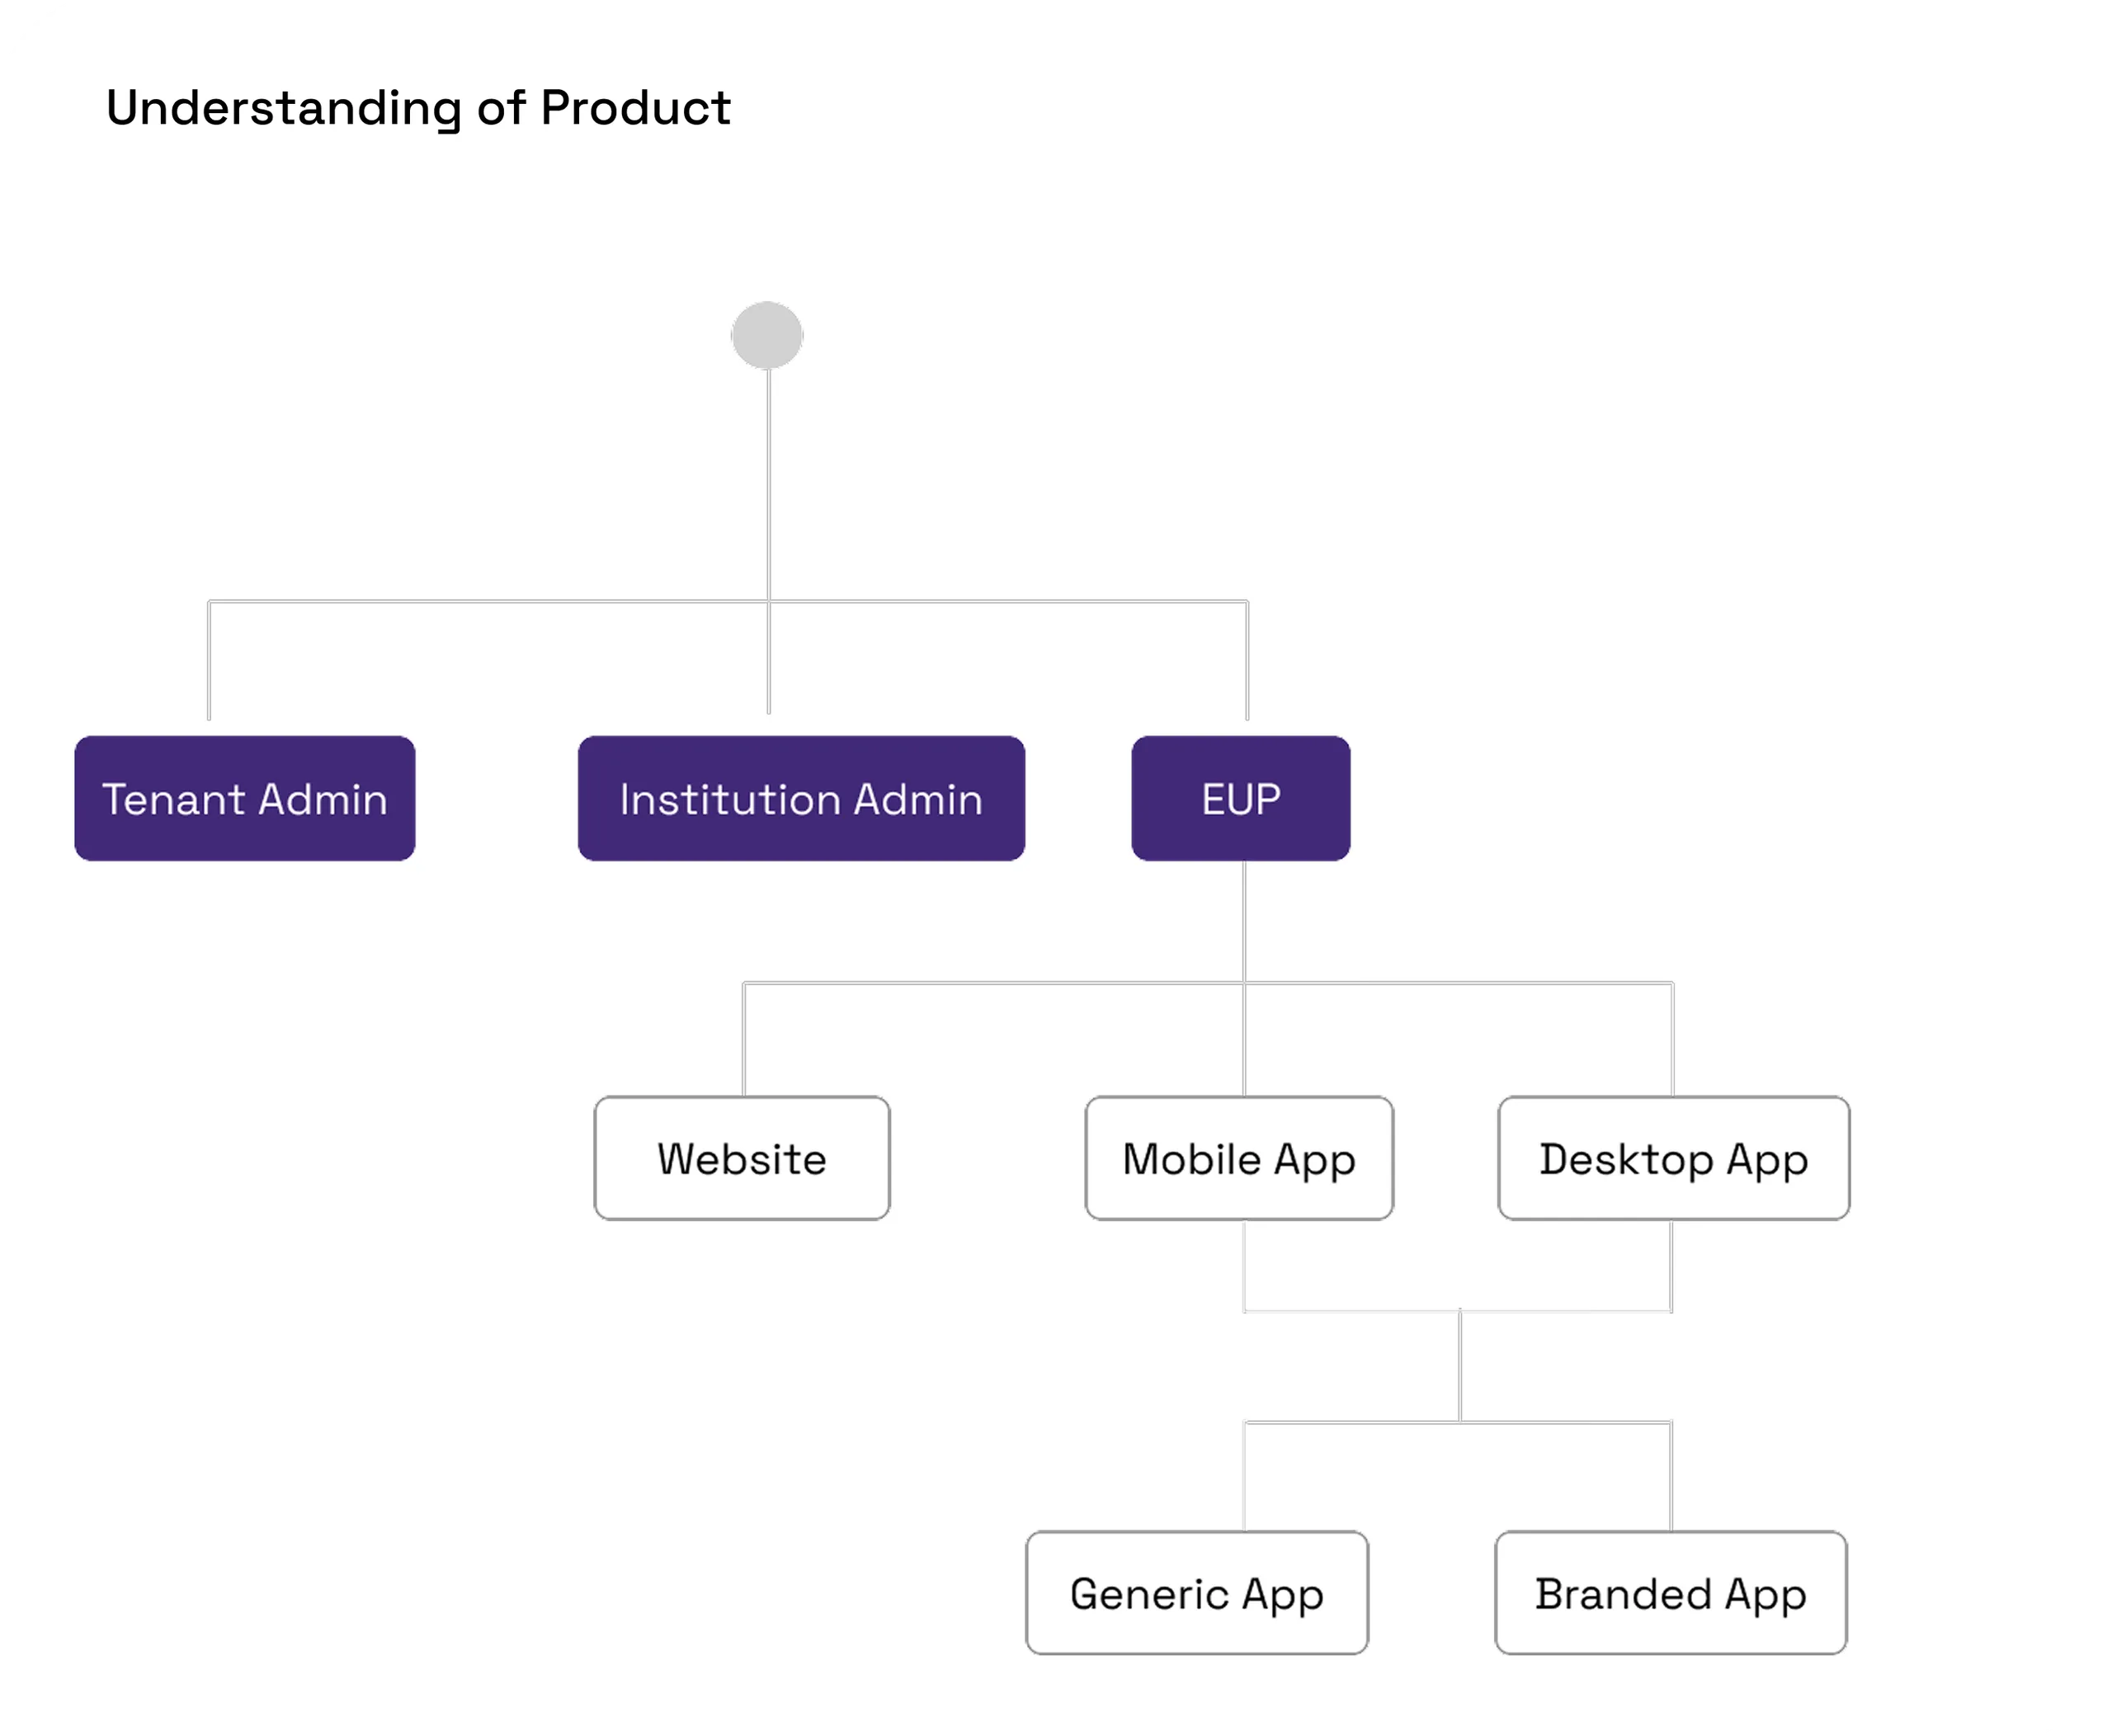
Task: Click the connector line above Generic App
Action: pos(1244,1476)
